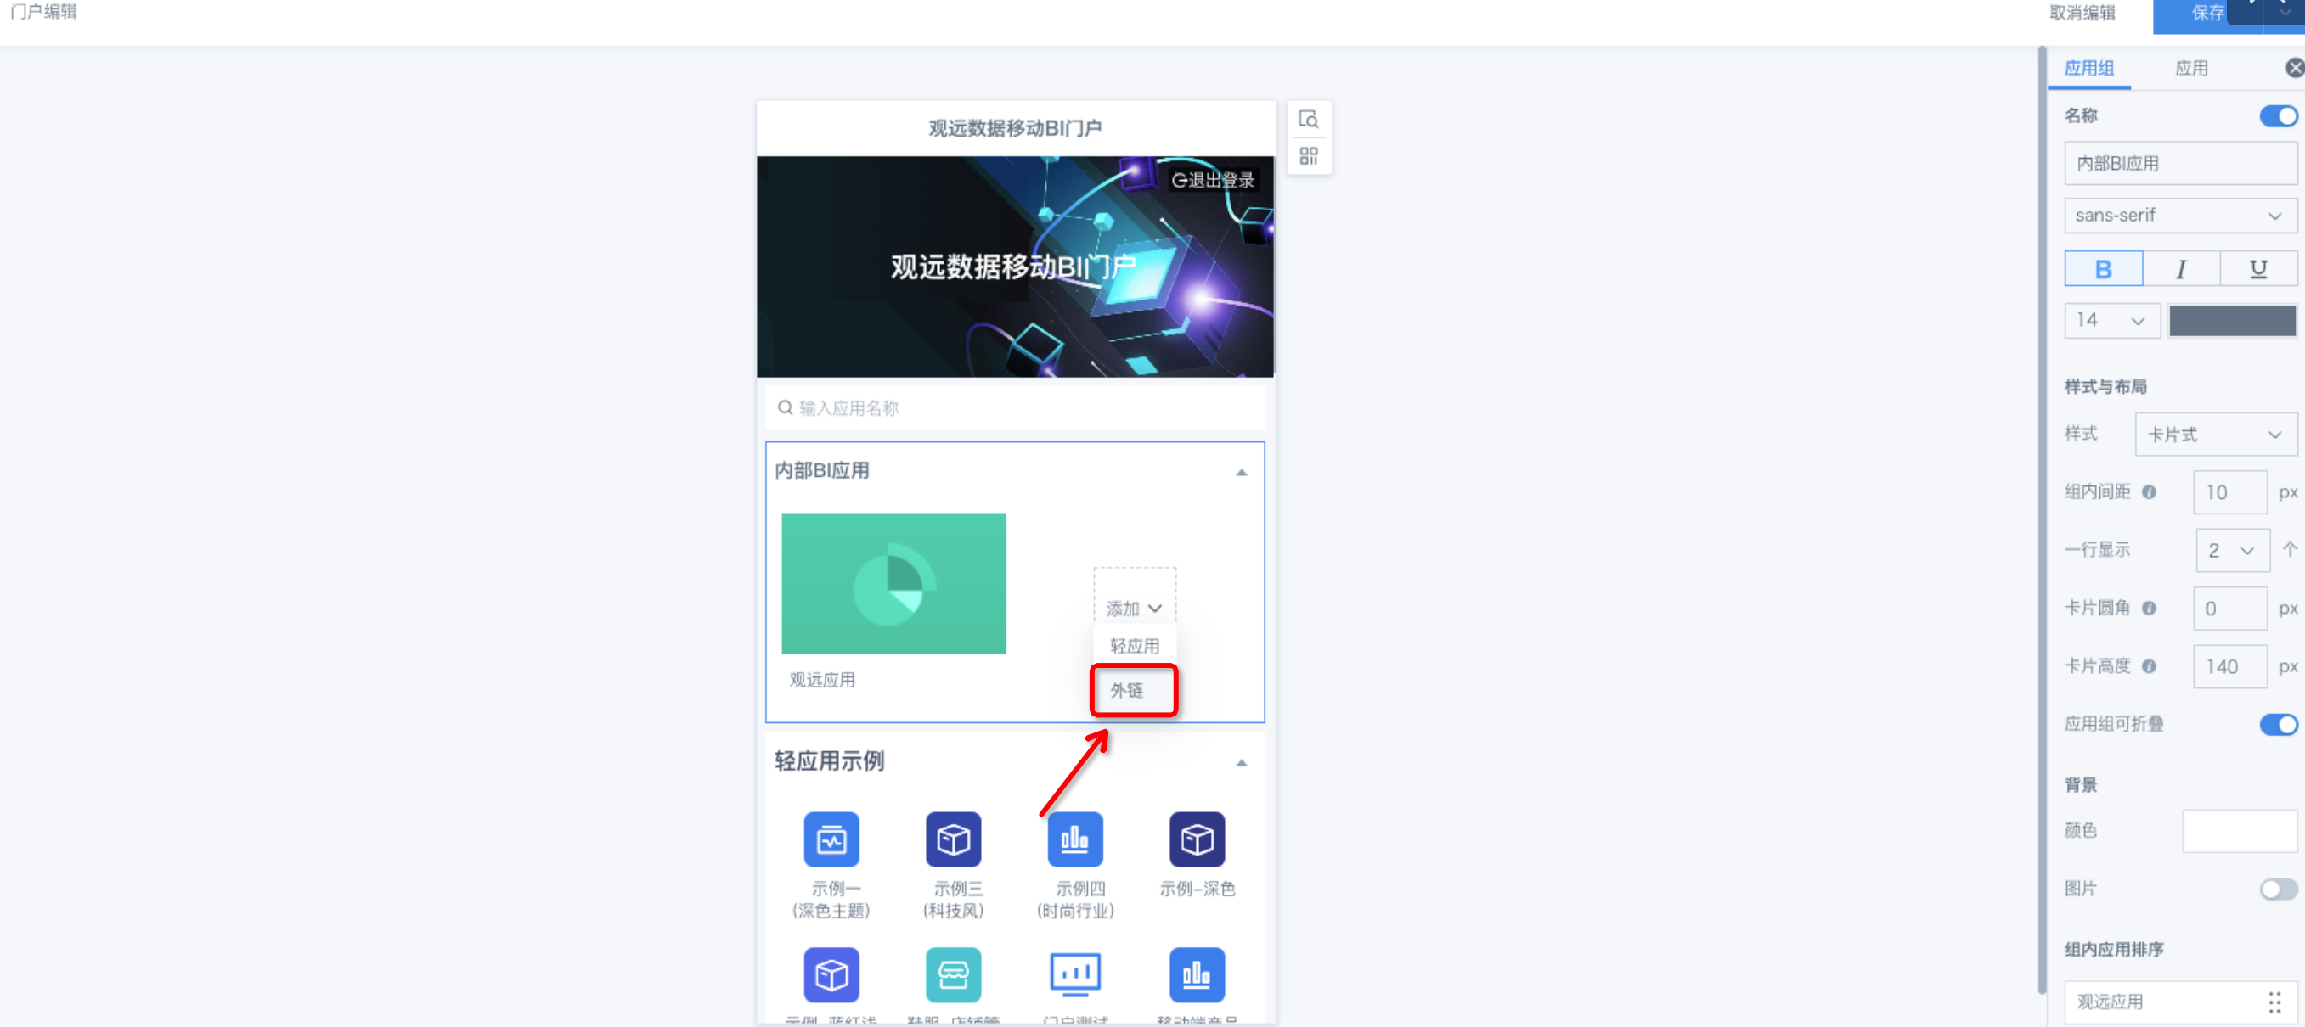Viewport: 2305px width, 1027px height.
Task: Switch to the 应用 tab
Action: [x=2191, y=68]
